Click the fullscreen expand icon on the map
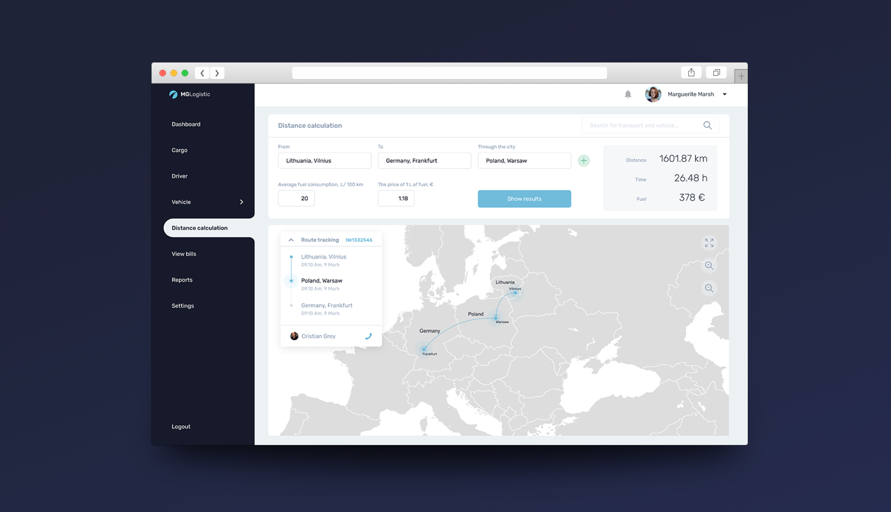The height and width of the screenshot is (512, 891). 709,242
